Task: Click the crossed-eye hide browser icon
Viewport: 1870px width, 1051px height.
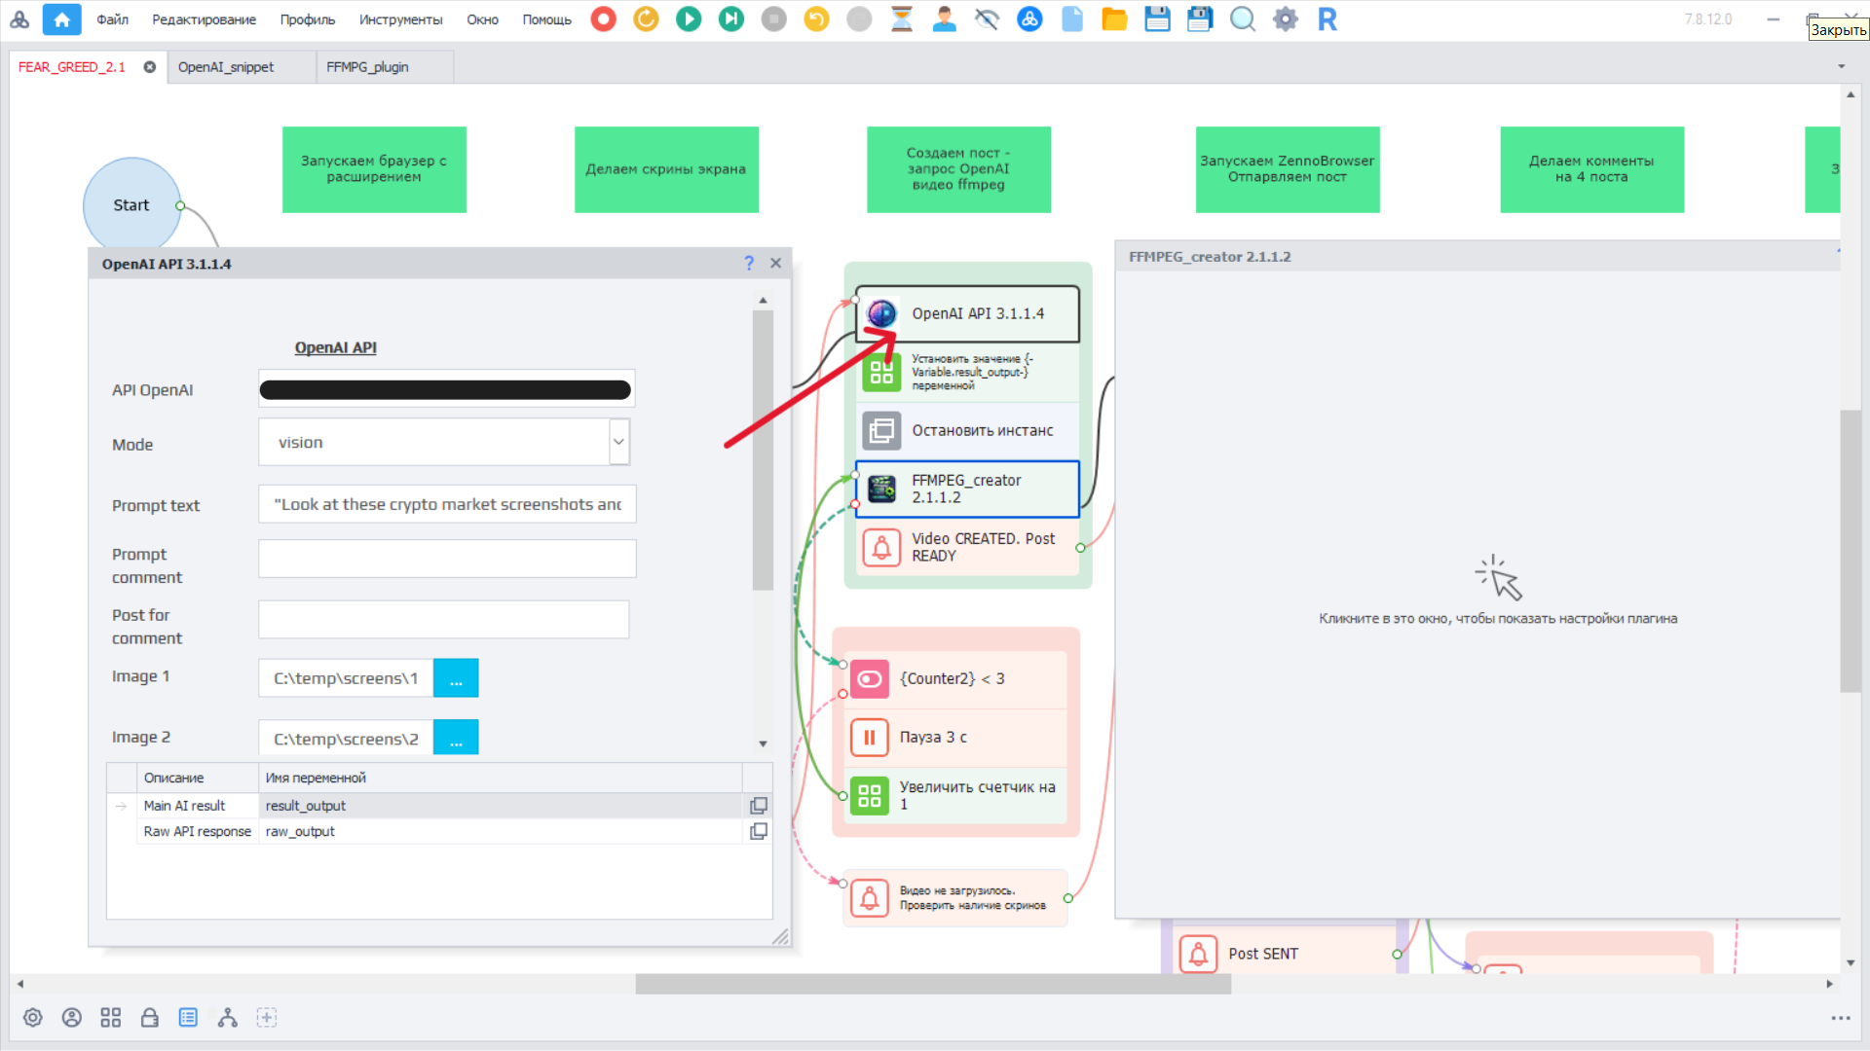Action: [987, 18]
